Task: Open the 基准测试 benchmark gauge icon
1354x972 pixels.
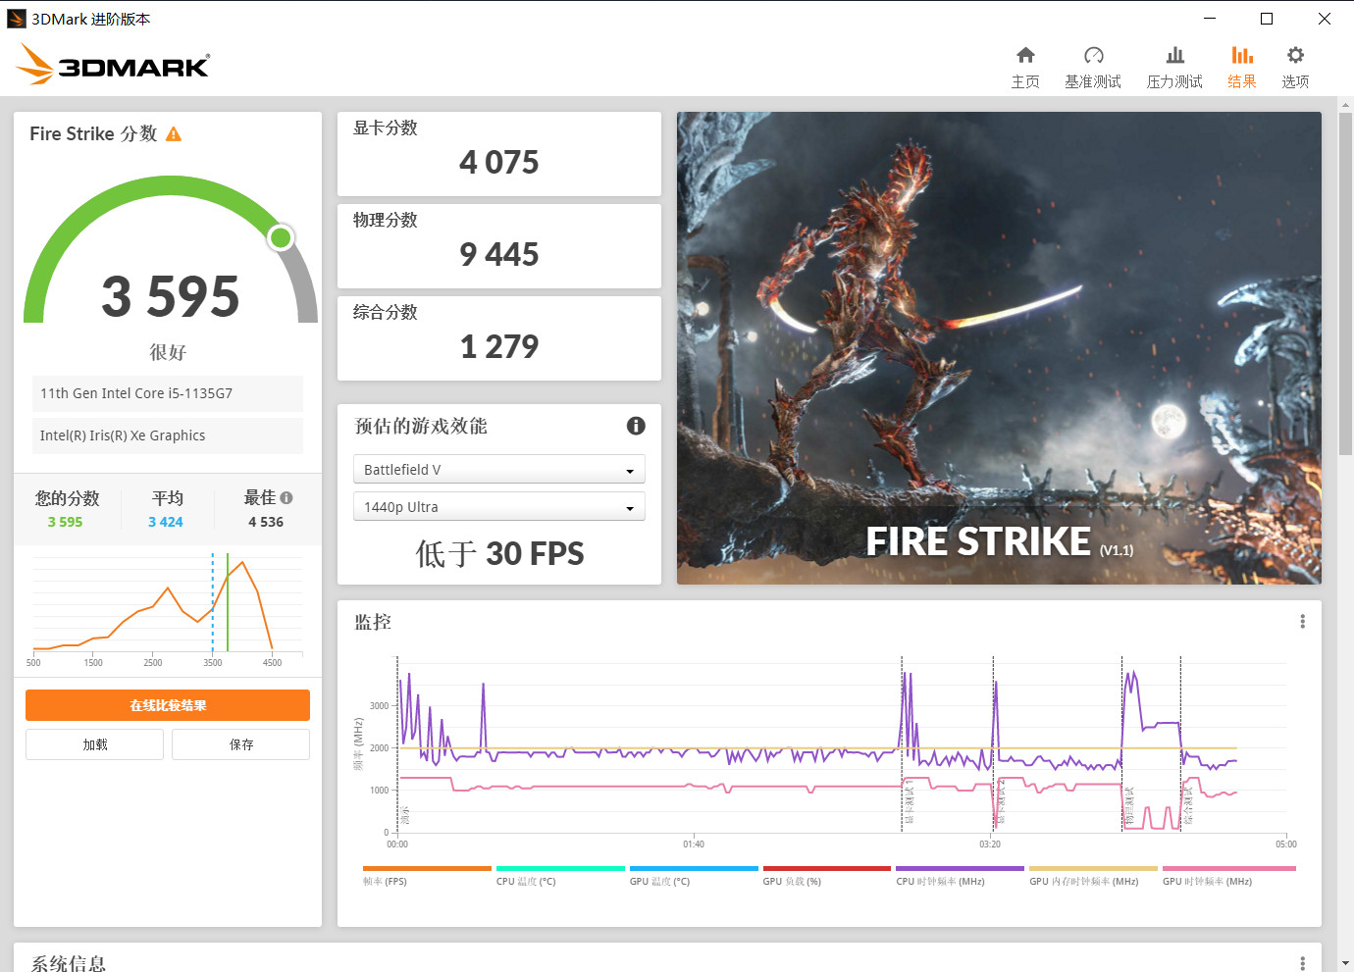Action: coord(1093,55)
